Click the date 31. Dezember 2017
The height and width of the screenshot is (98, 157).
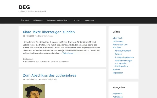click(x=31, y=79)
